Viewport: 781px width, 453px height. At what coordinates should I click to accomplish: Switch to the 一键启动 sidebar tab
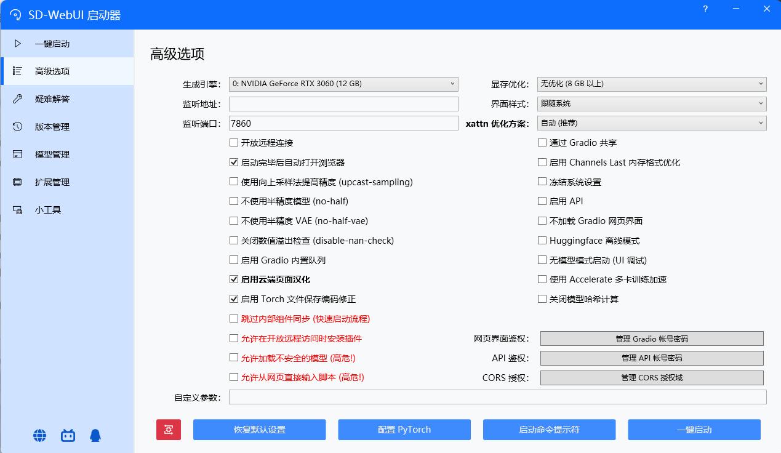[x=17, y=43]
